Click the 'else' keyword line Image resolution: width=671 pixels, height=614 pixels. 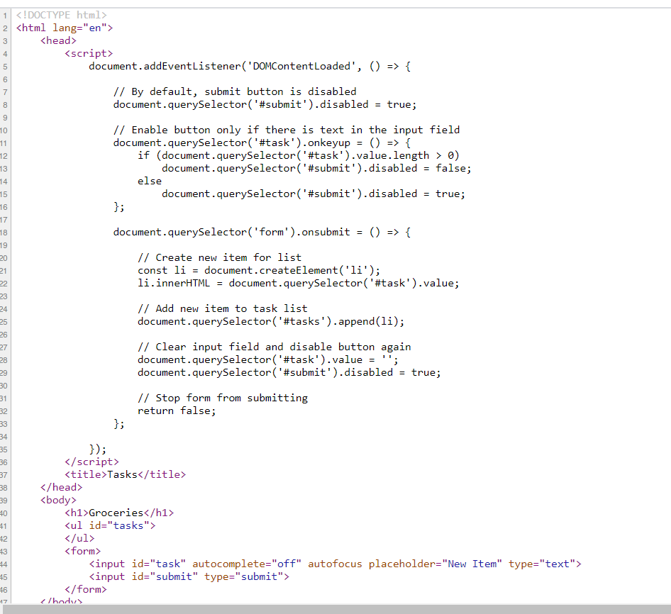(x=150, y=181)
